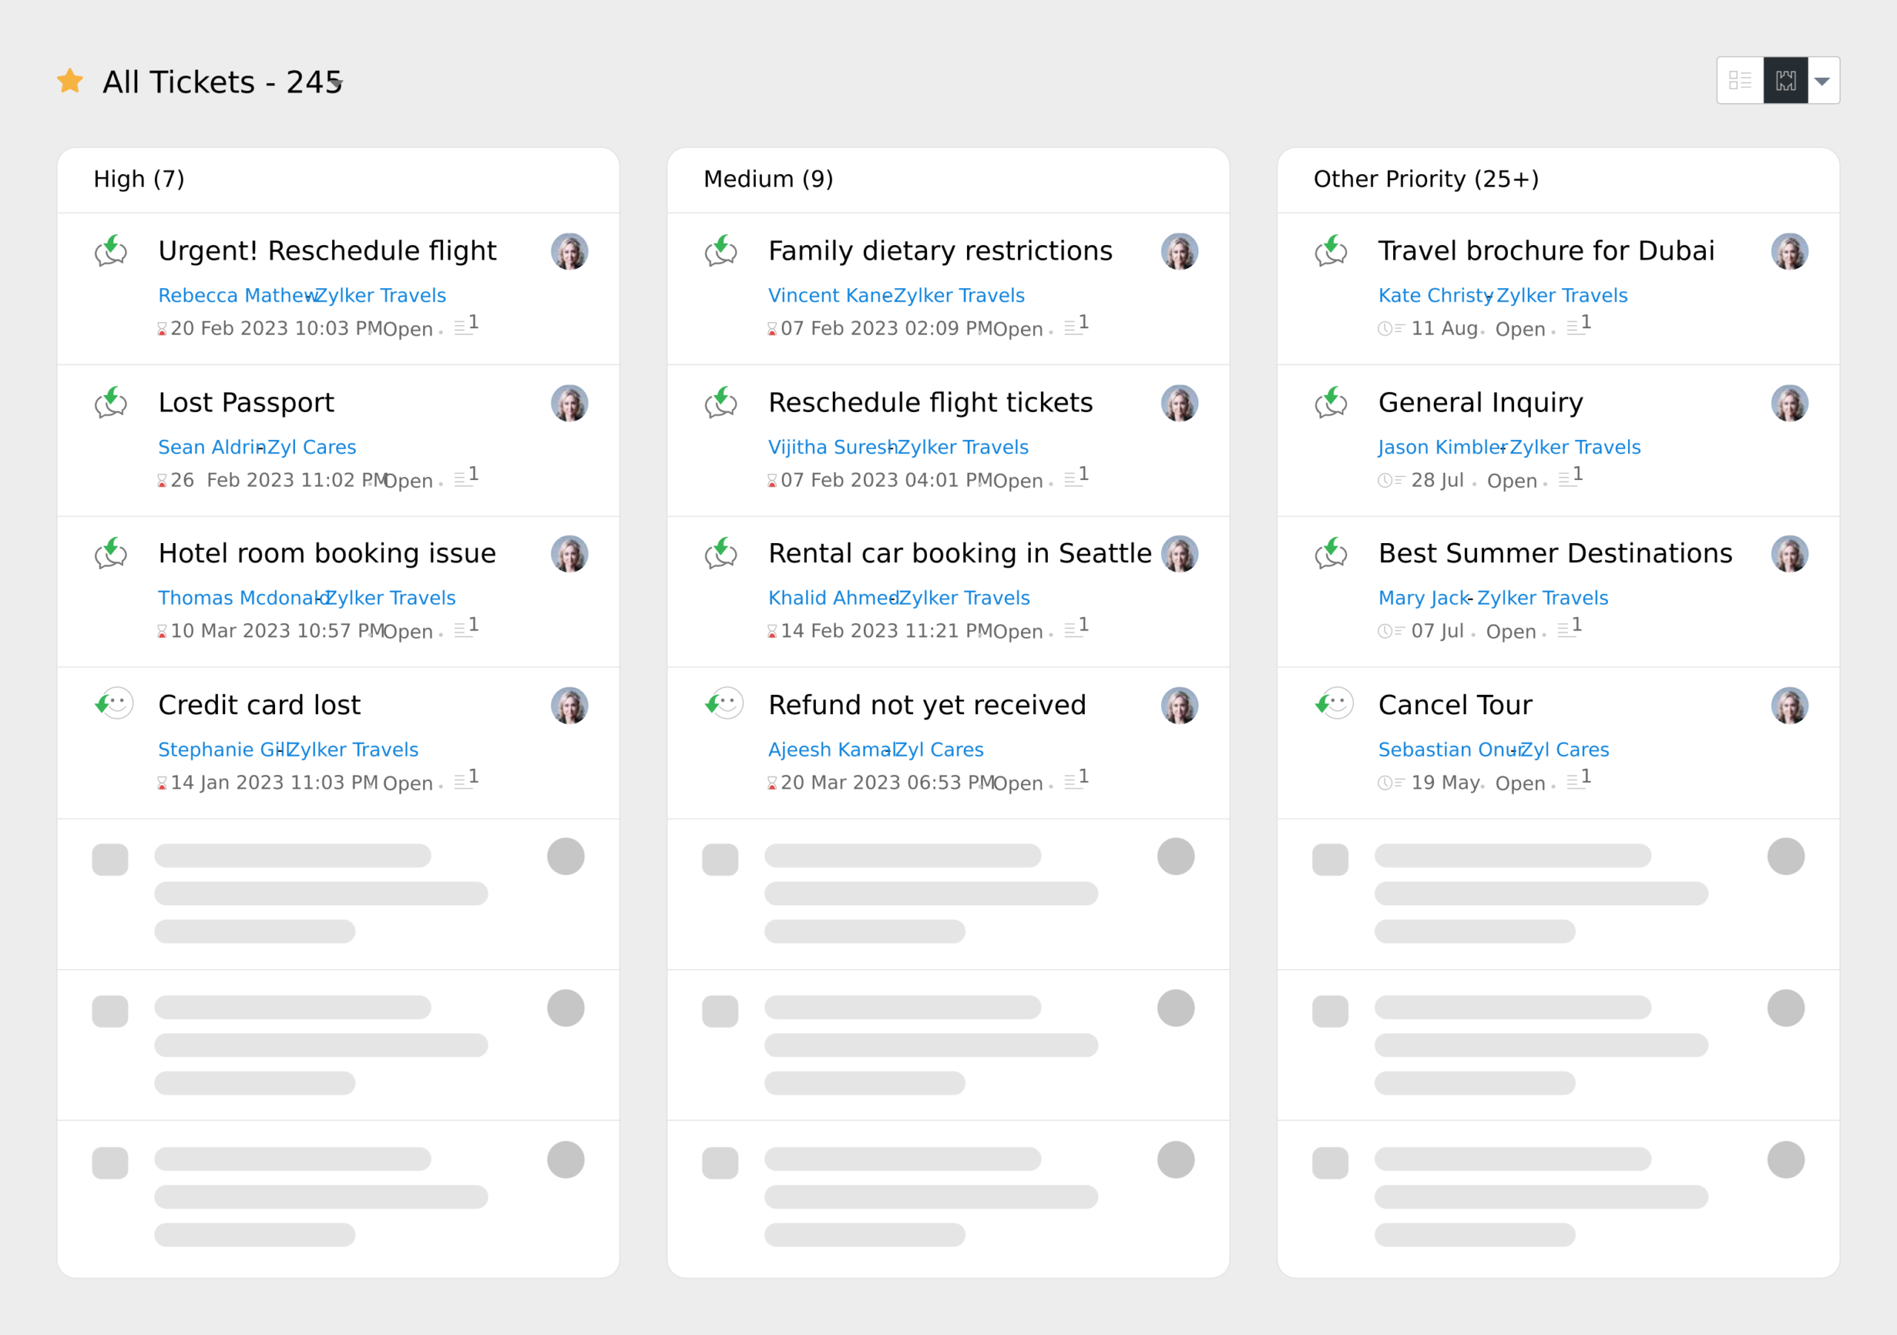Screen dimensions: 1897x1335
Task: Open agent avatar on Lost Passport ticket
Action: coord(569,403)
